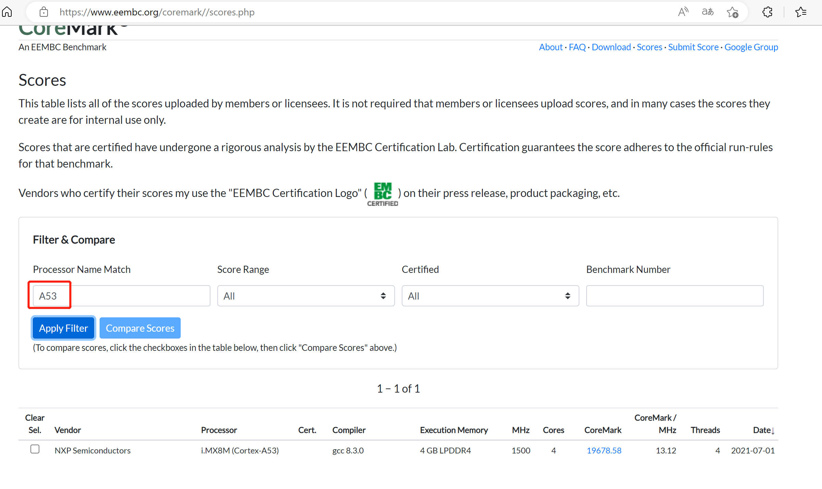
Task: Select the 13.12 CoreMark/MHz value
Action: [x=666, y=450]
